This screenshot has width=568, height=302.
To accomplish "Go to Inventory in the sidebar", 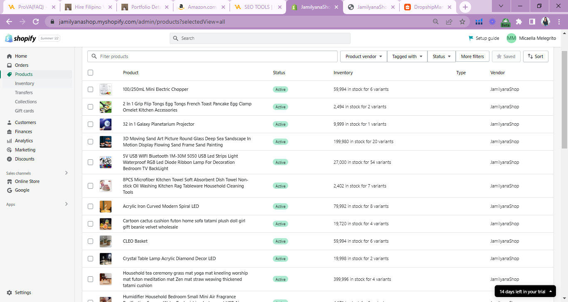I will point(25,83).
